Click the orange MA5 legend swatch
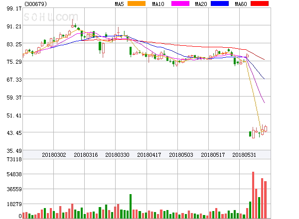 pos(137,3)
